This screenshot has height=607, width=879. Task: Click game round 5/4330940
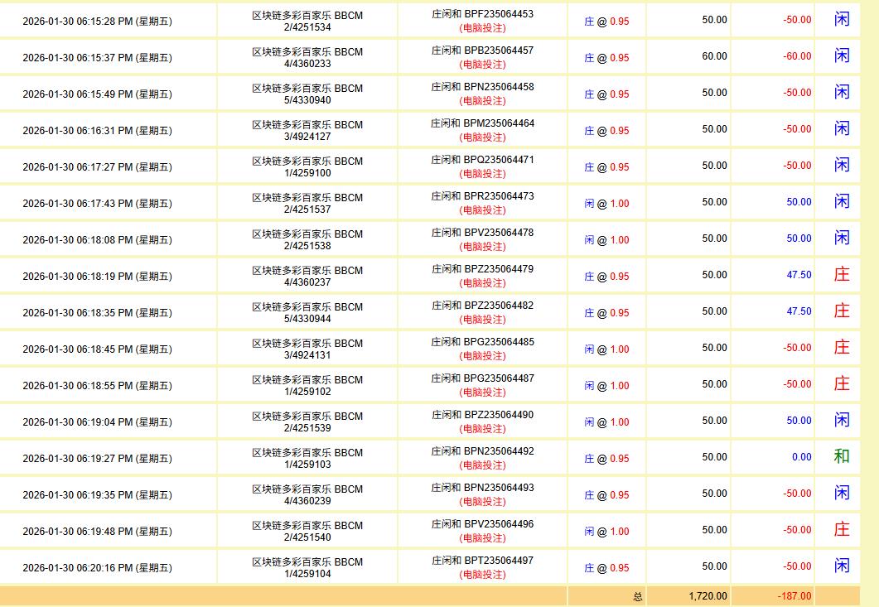pos(307,100)
